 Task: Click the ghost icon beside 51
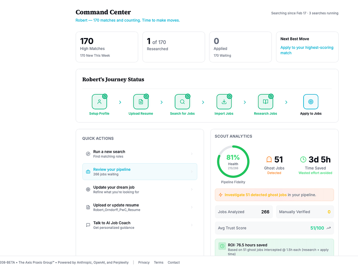(269, 160)
